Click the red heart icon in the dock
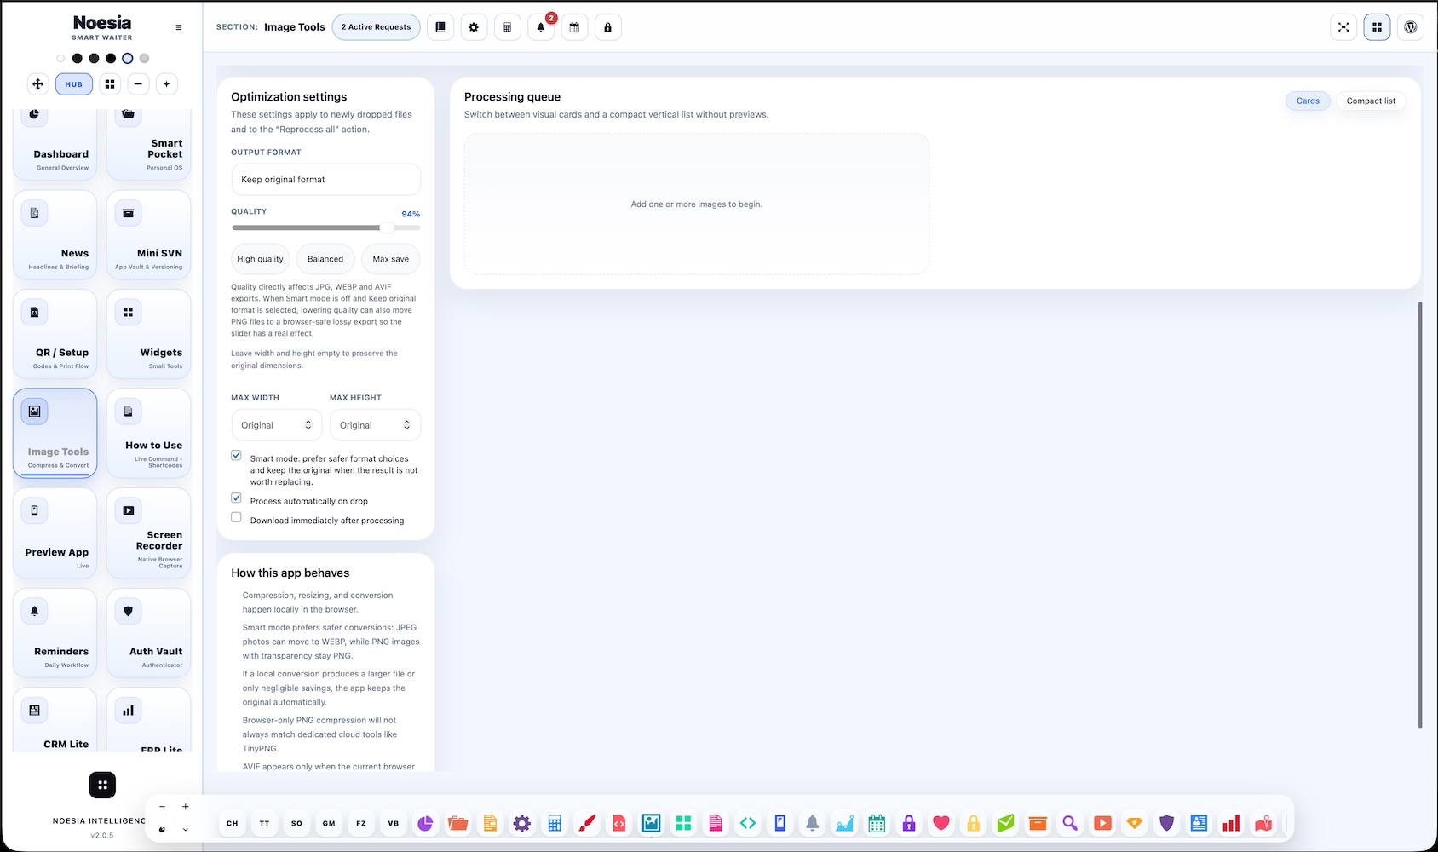This screenshot has height=852, width=1438. [940, 823]
